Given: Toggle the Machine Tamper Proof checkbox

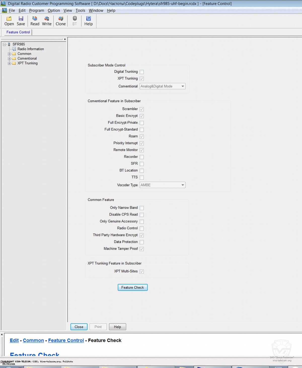Looking at the screenshot, I should [x=142, y=249].
